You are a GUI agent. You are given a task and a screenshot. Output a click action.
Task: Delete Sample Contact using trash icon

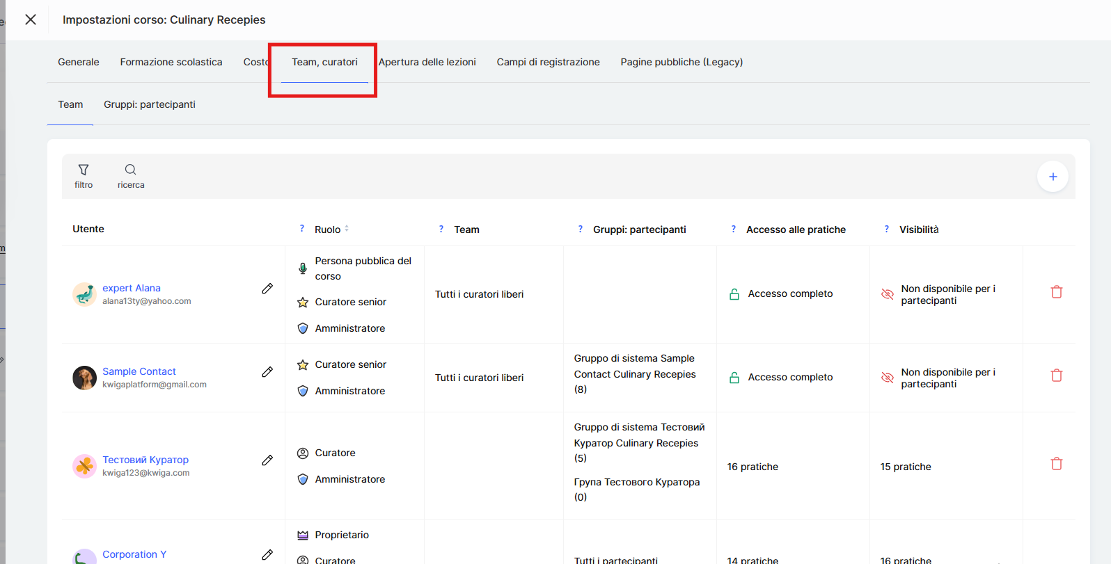click(x=1056, y=376)
